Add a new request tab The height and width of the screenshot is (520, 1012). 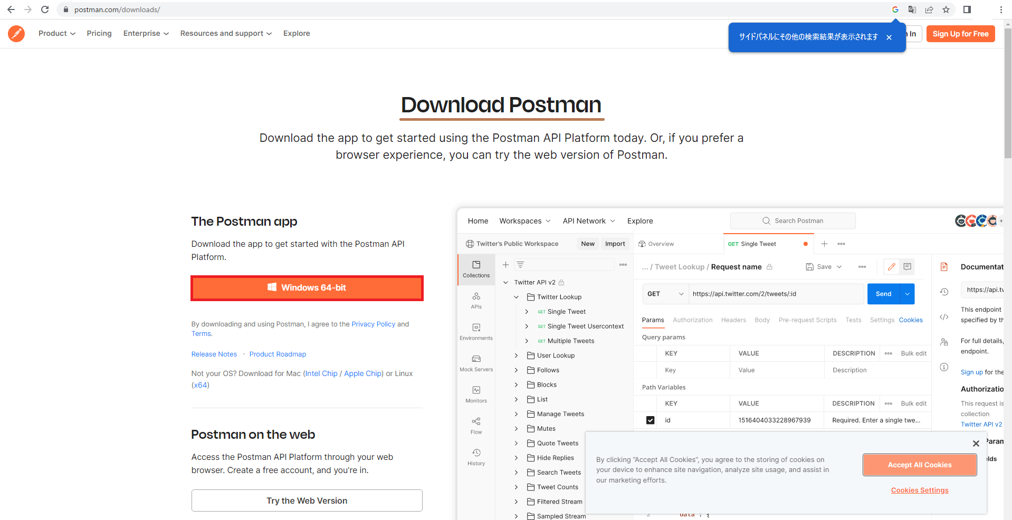pyautogui.click(x=825, y=244)
